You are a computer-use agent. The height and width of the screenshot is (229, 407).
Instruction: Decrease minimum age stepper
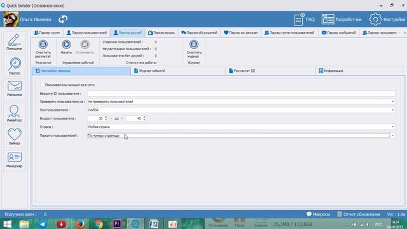pyautogui.click(x=106, y=120)
